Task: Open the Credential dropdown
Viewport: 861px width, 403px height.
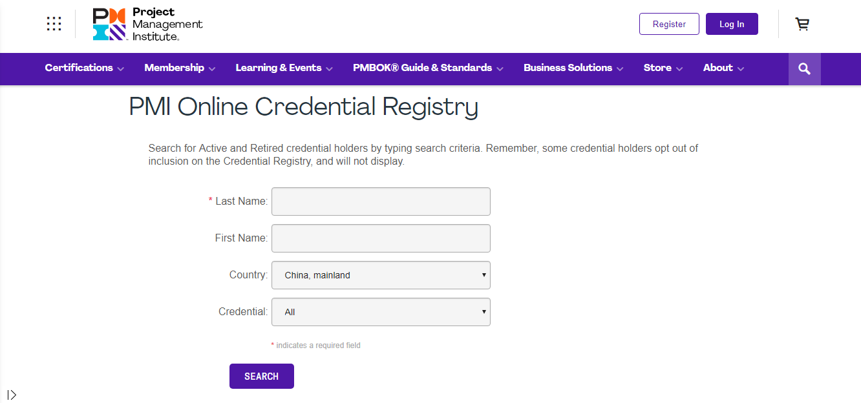Action: point(381,312)
